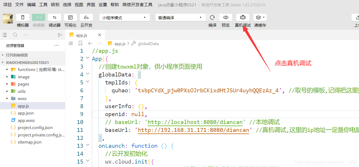Screen dimensions: 359x167
Task: Fold the onLaunch function at line 13
Action: (88, 145)
